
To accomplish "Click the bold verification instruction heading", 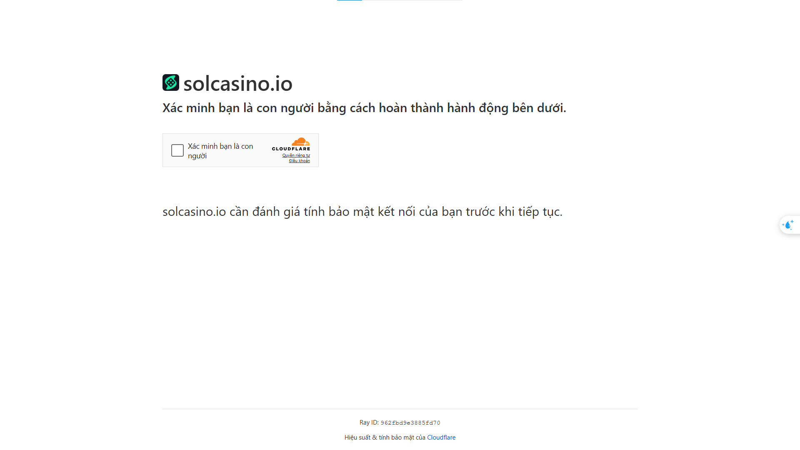I will [364, 108].
